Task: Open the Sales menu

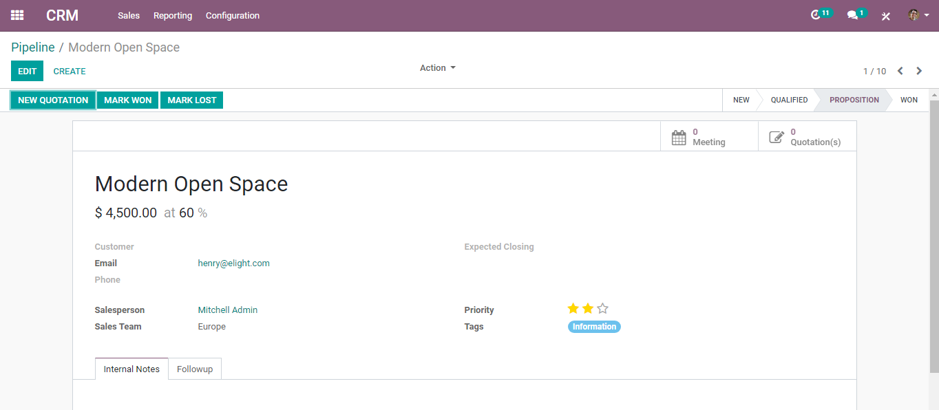Action: tap(129, 15)
